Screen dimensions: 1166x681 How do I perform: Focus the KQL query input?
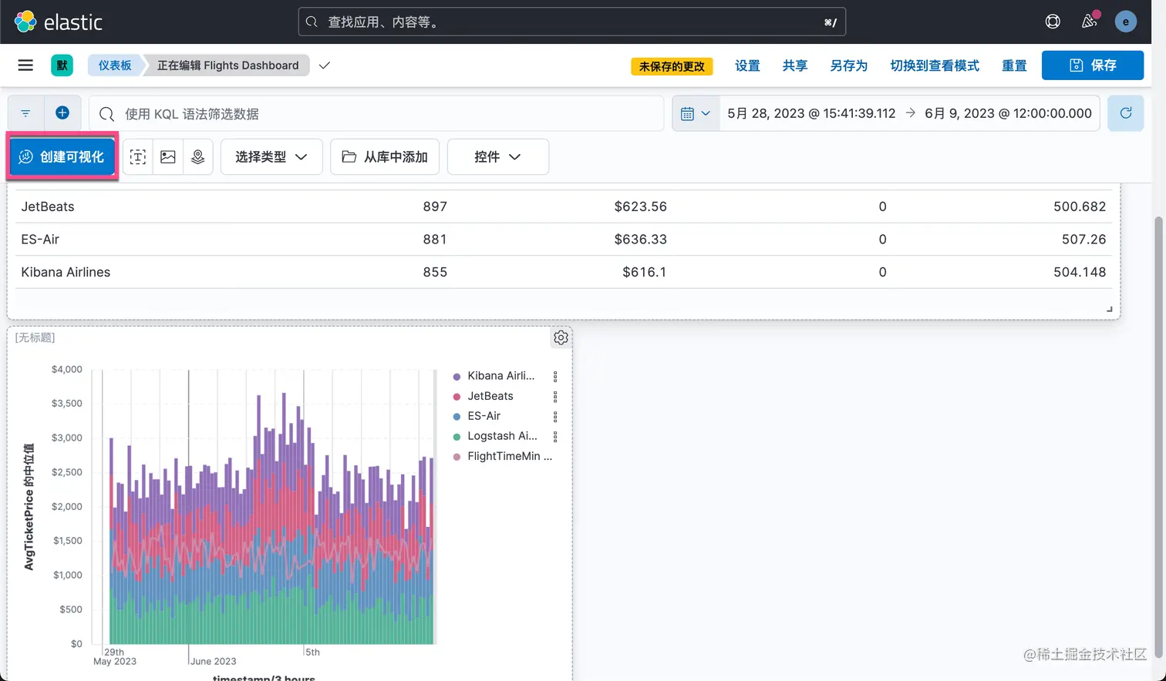[x=376, y=113]
